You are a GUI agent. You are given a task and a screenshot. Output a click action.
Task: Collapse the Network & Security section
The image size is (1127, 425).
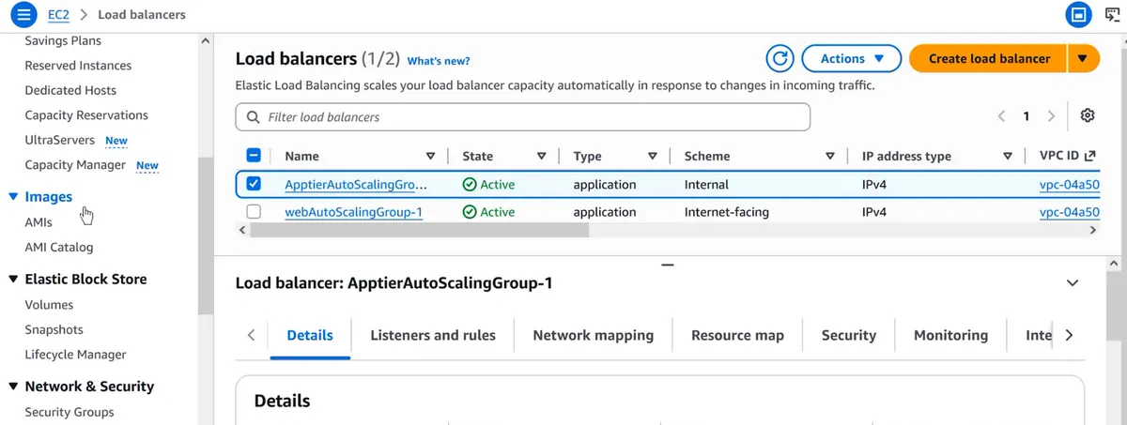tap(13, 387)
